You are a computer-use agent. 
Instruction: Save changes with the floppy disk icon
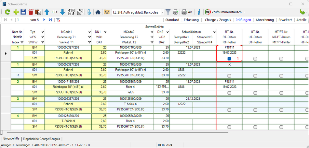(23, 12)
